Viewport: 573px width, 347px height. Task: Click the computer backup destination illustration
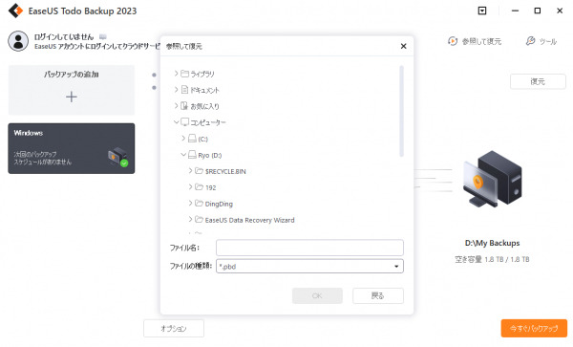(x=492, y=179)
